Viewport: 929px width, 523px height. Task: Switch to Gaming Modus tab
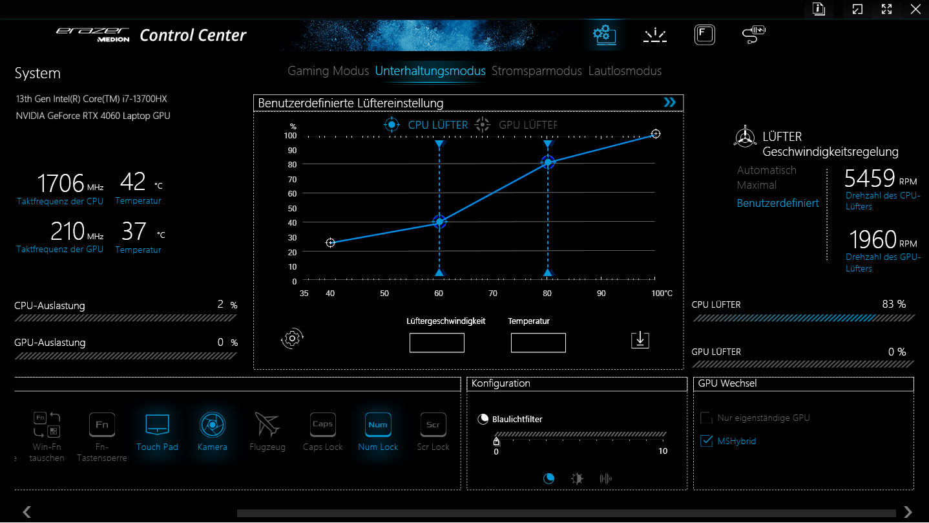click(328, 71)
